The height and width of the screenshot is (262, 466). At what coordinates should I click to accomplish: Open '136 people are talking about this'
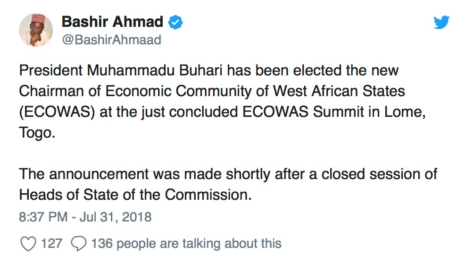click(186, 244)
